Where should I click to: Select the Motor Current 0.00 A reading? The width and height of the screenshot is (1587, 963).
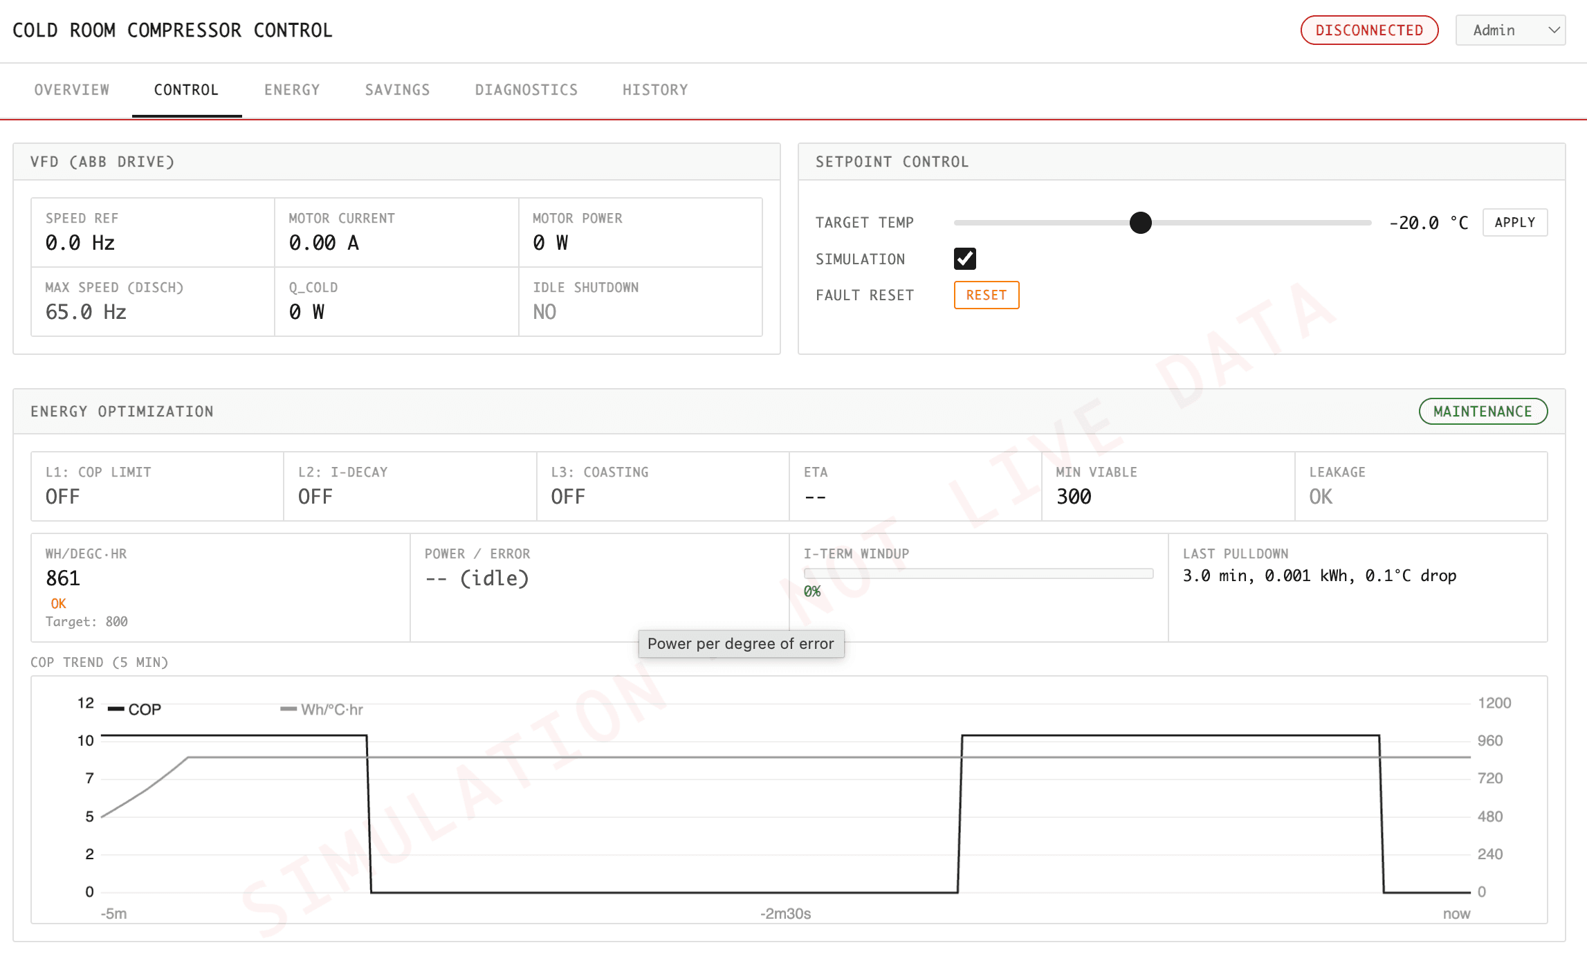[x=324, y=243]
